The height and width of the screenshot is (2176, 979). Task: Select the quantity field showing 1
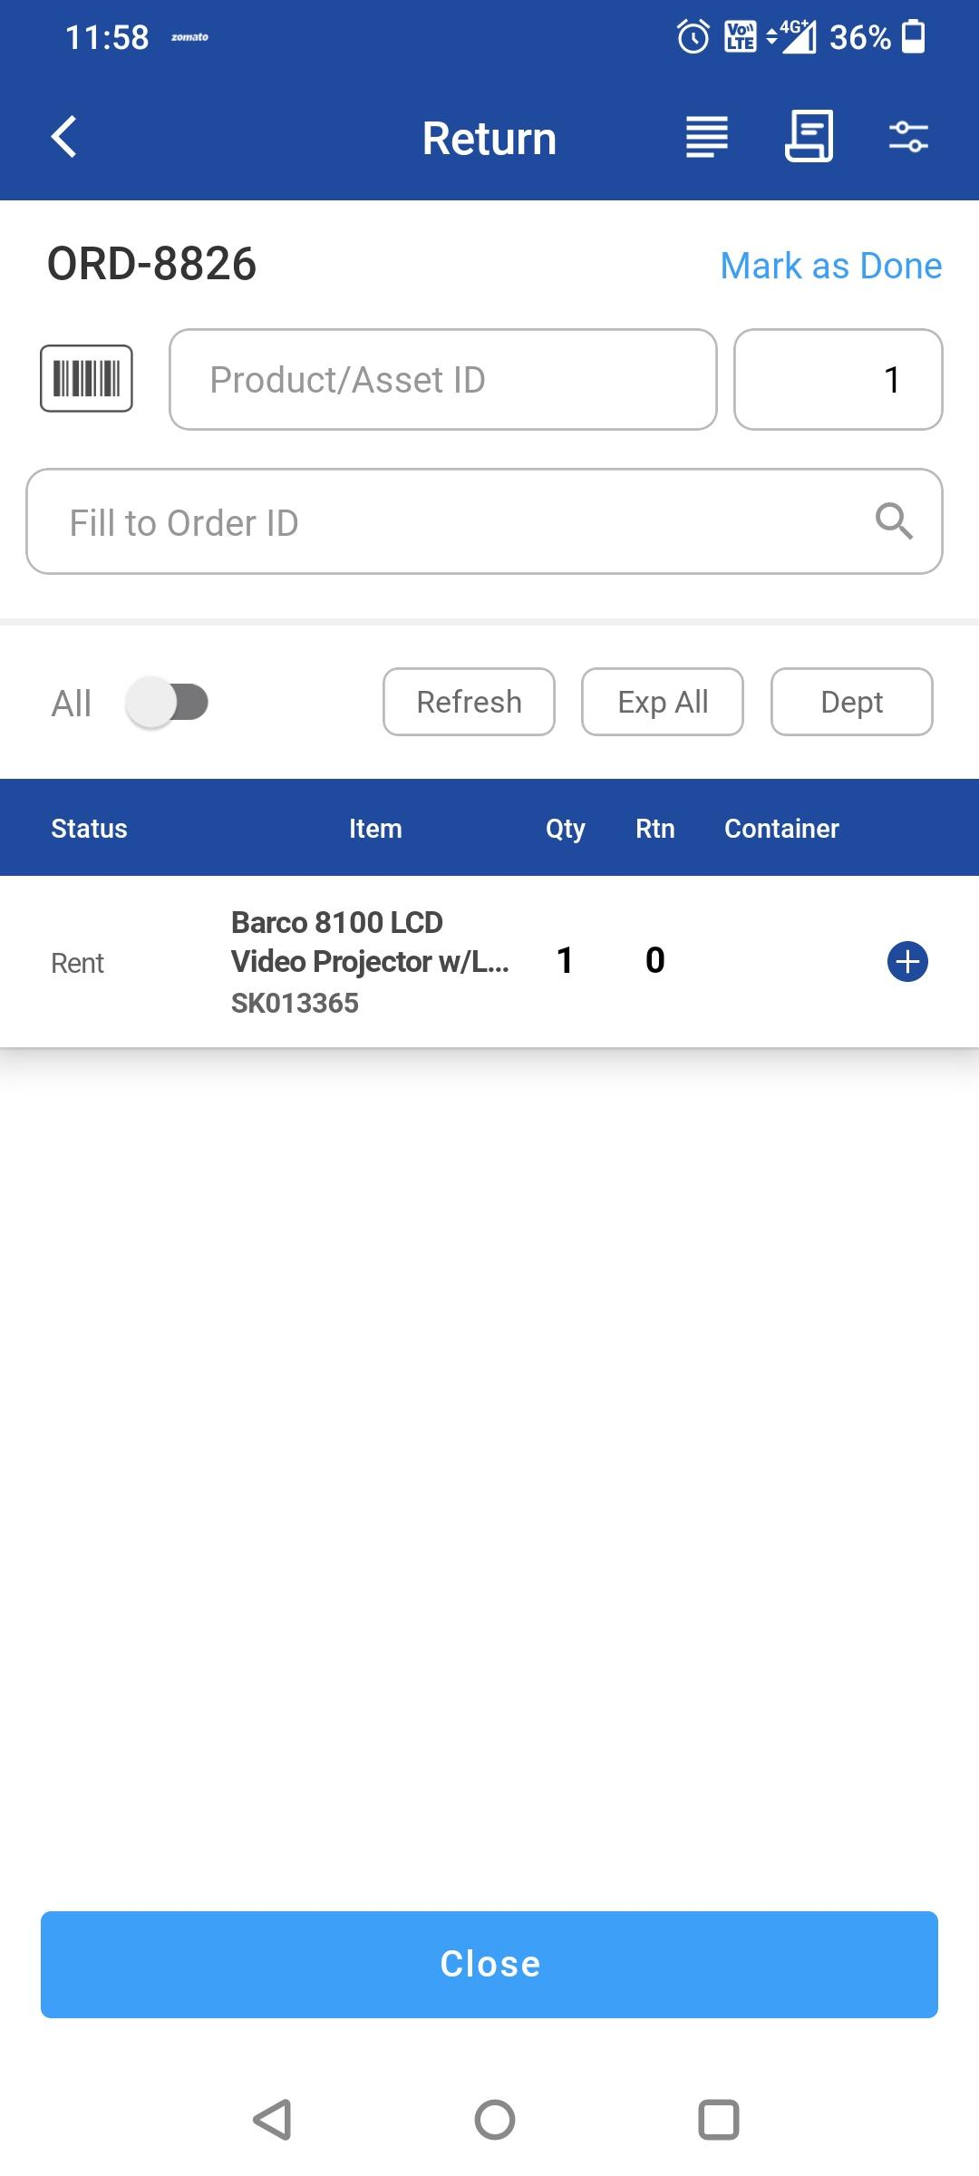pyautogui.click(x=838, y=380)
